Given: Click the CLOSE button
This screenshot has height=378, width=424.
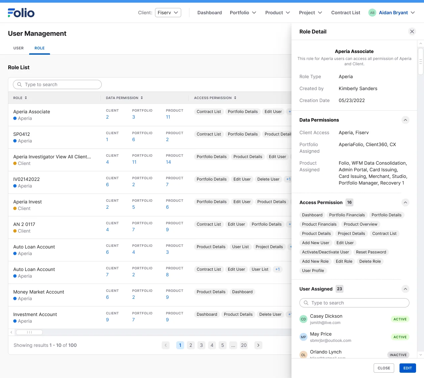Looking at the screenshot, I should (384, 368).
